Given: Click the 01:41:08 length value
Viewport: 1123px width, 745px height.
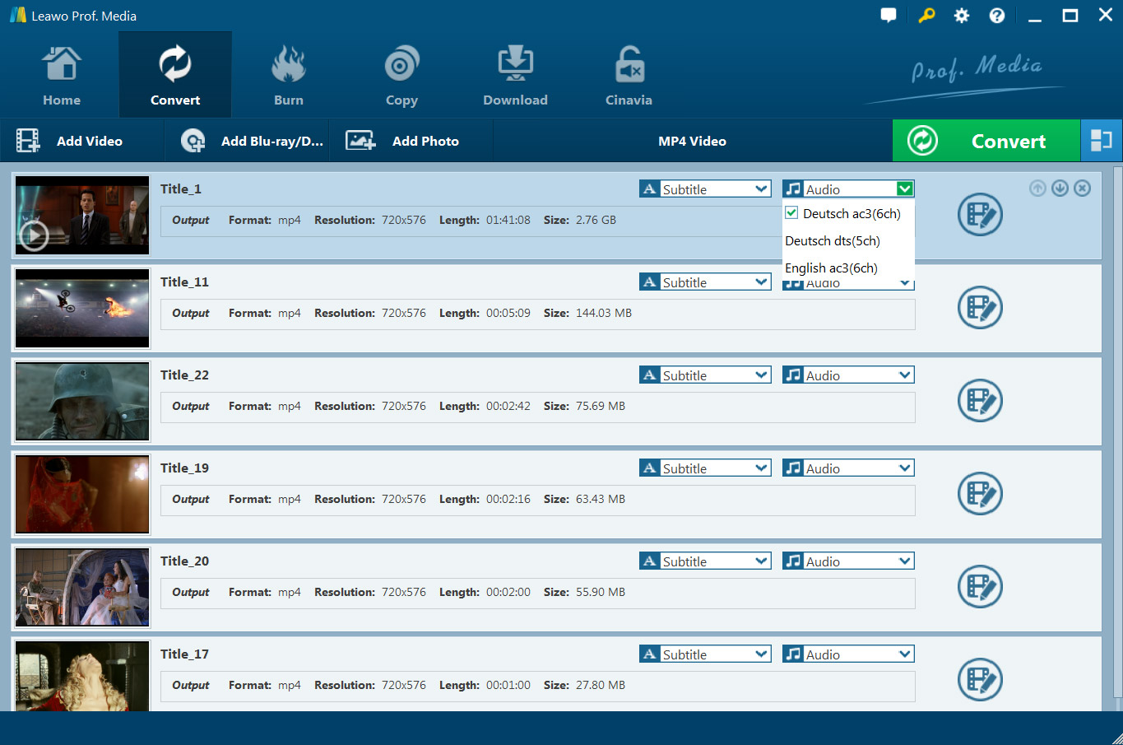Looking at the screenshot, I should coord(508,220).
